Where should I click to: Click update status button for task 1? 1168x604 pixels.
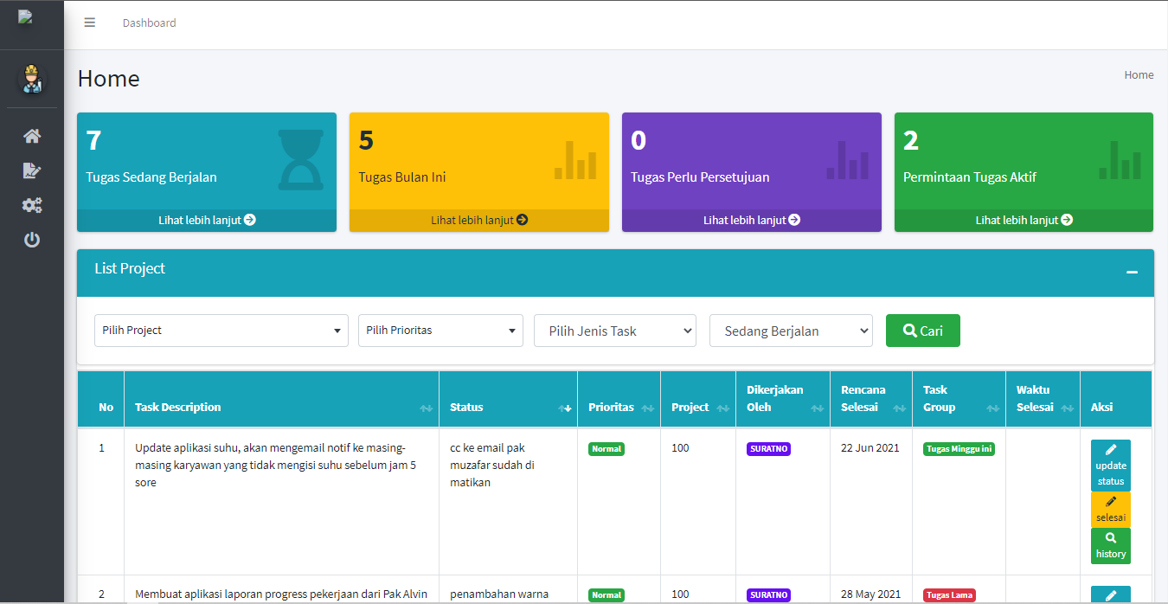pos(1110,466)
